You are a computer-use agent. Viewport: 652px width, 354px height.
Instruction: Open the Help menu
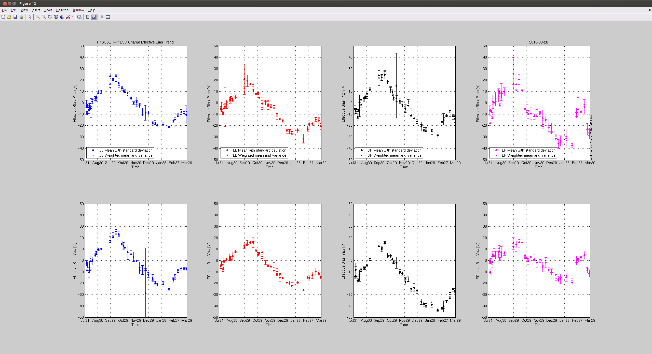[x=92, y=10]
